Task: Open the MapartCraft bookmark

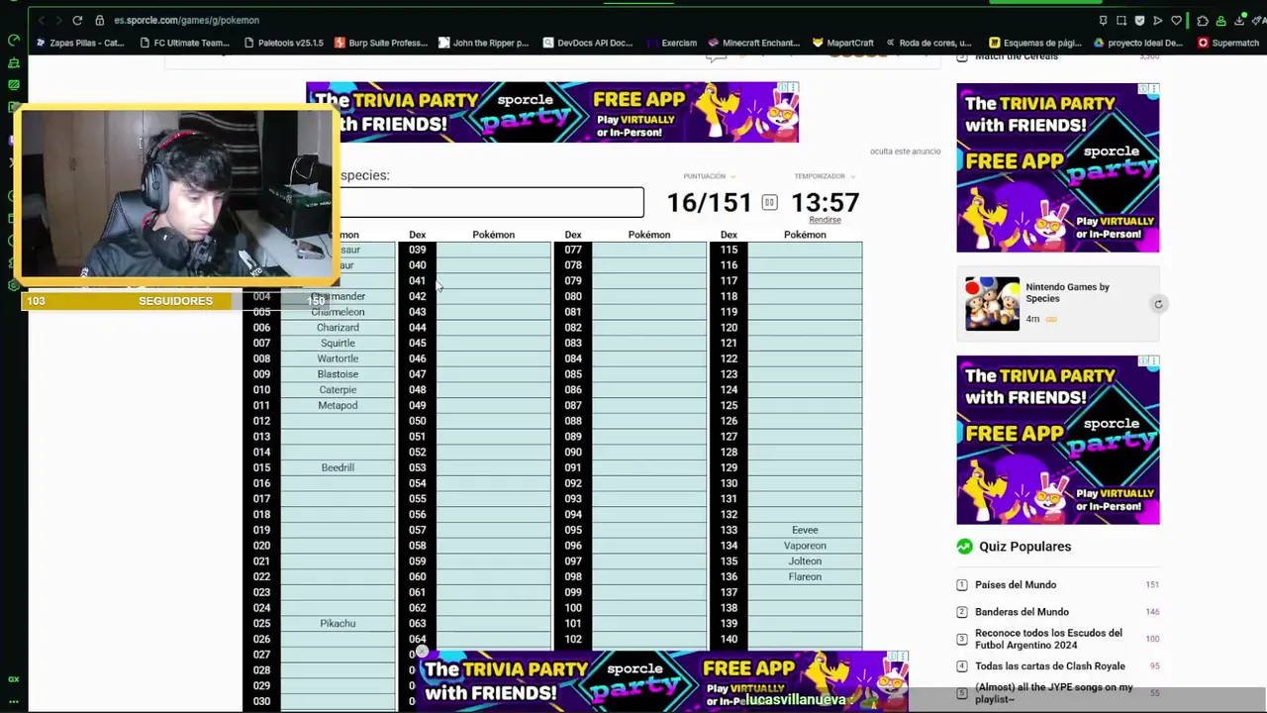Action: tap(843, 43)
